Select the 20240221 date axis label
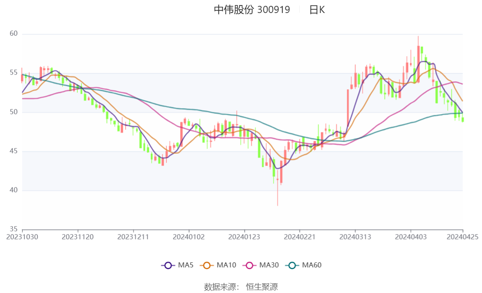The width and height of the screenshot is (482, 293). (x=300, y=237)
